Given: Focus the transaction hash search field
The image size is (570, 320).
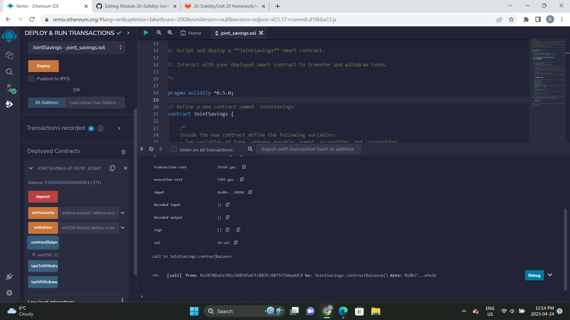Looking at the screenshot, I should click(308, 149).
